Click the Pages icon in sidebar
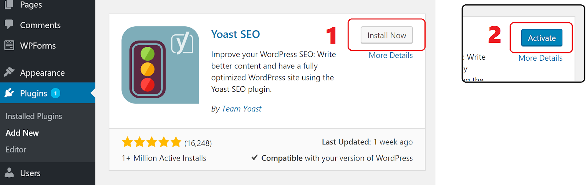587x185 pixels. [x=9, y=4]
